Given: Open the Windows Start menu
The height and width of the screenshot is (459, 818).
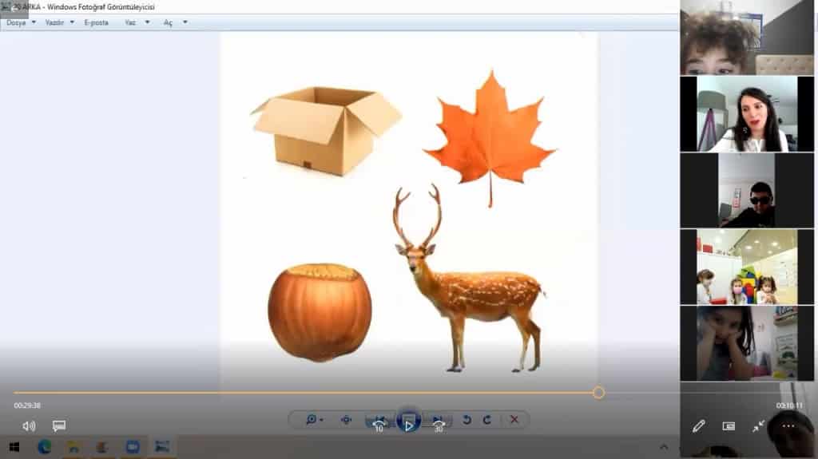Looking at the screenshot, I should click(x=14, y=447).
